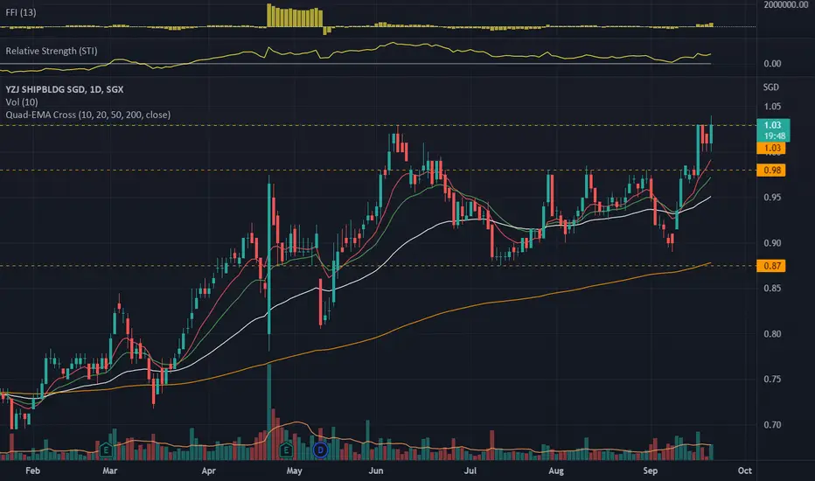Viewport: 815px width, 481px height.
Task: Open the dividend 'D' marker in May
Action: pos(321,450)
